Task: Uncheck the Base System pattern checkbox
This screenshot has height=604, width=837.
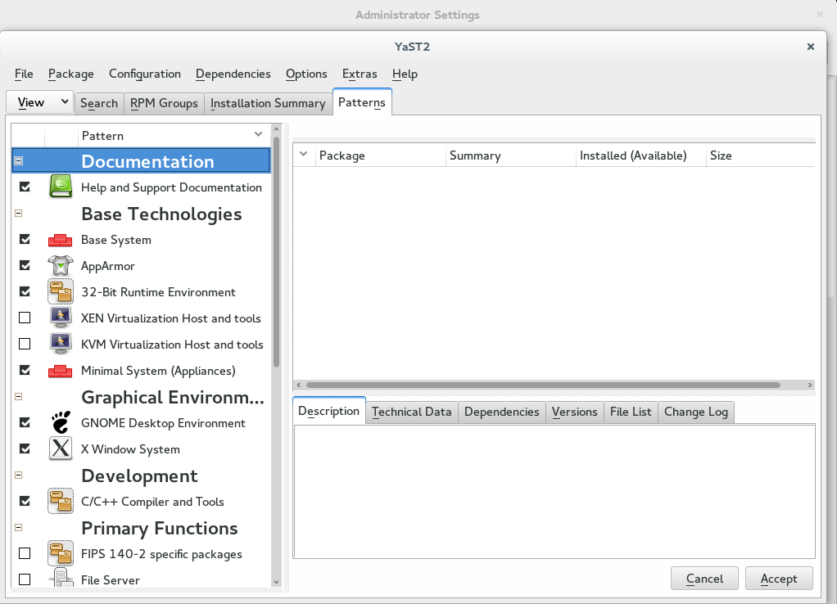Action: click(x=24, y=239)
